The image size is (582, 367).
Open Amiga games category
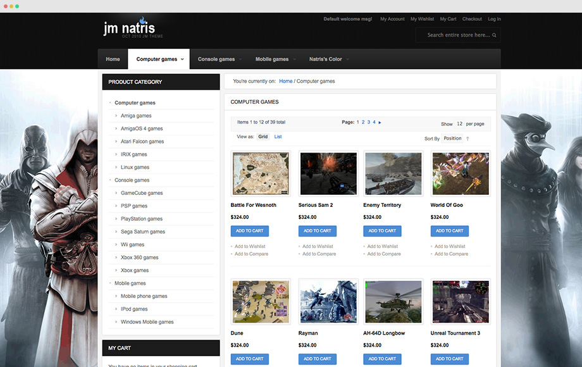click(x=136, y=116)
